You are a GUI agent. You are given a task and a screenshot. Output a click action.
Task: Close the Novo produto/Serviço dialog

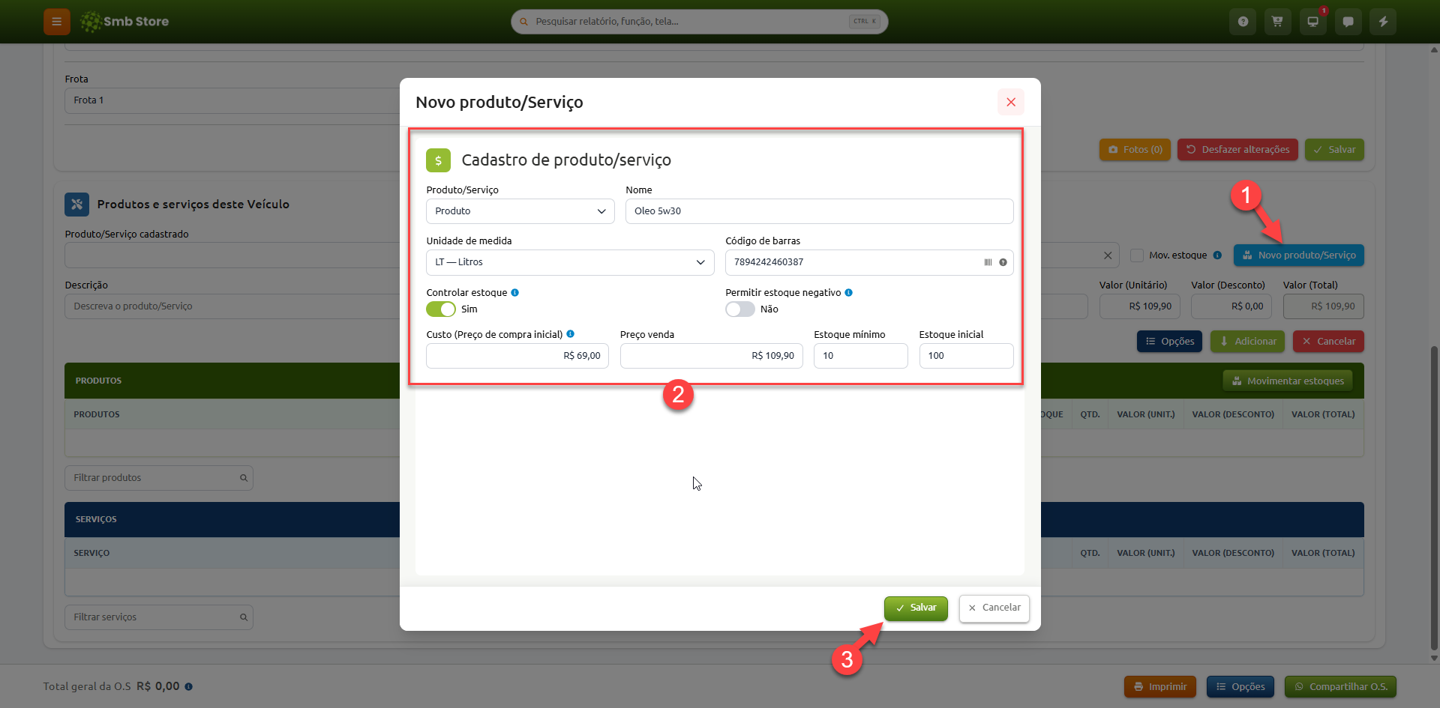[1011, 102]
